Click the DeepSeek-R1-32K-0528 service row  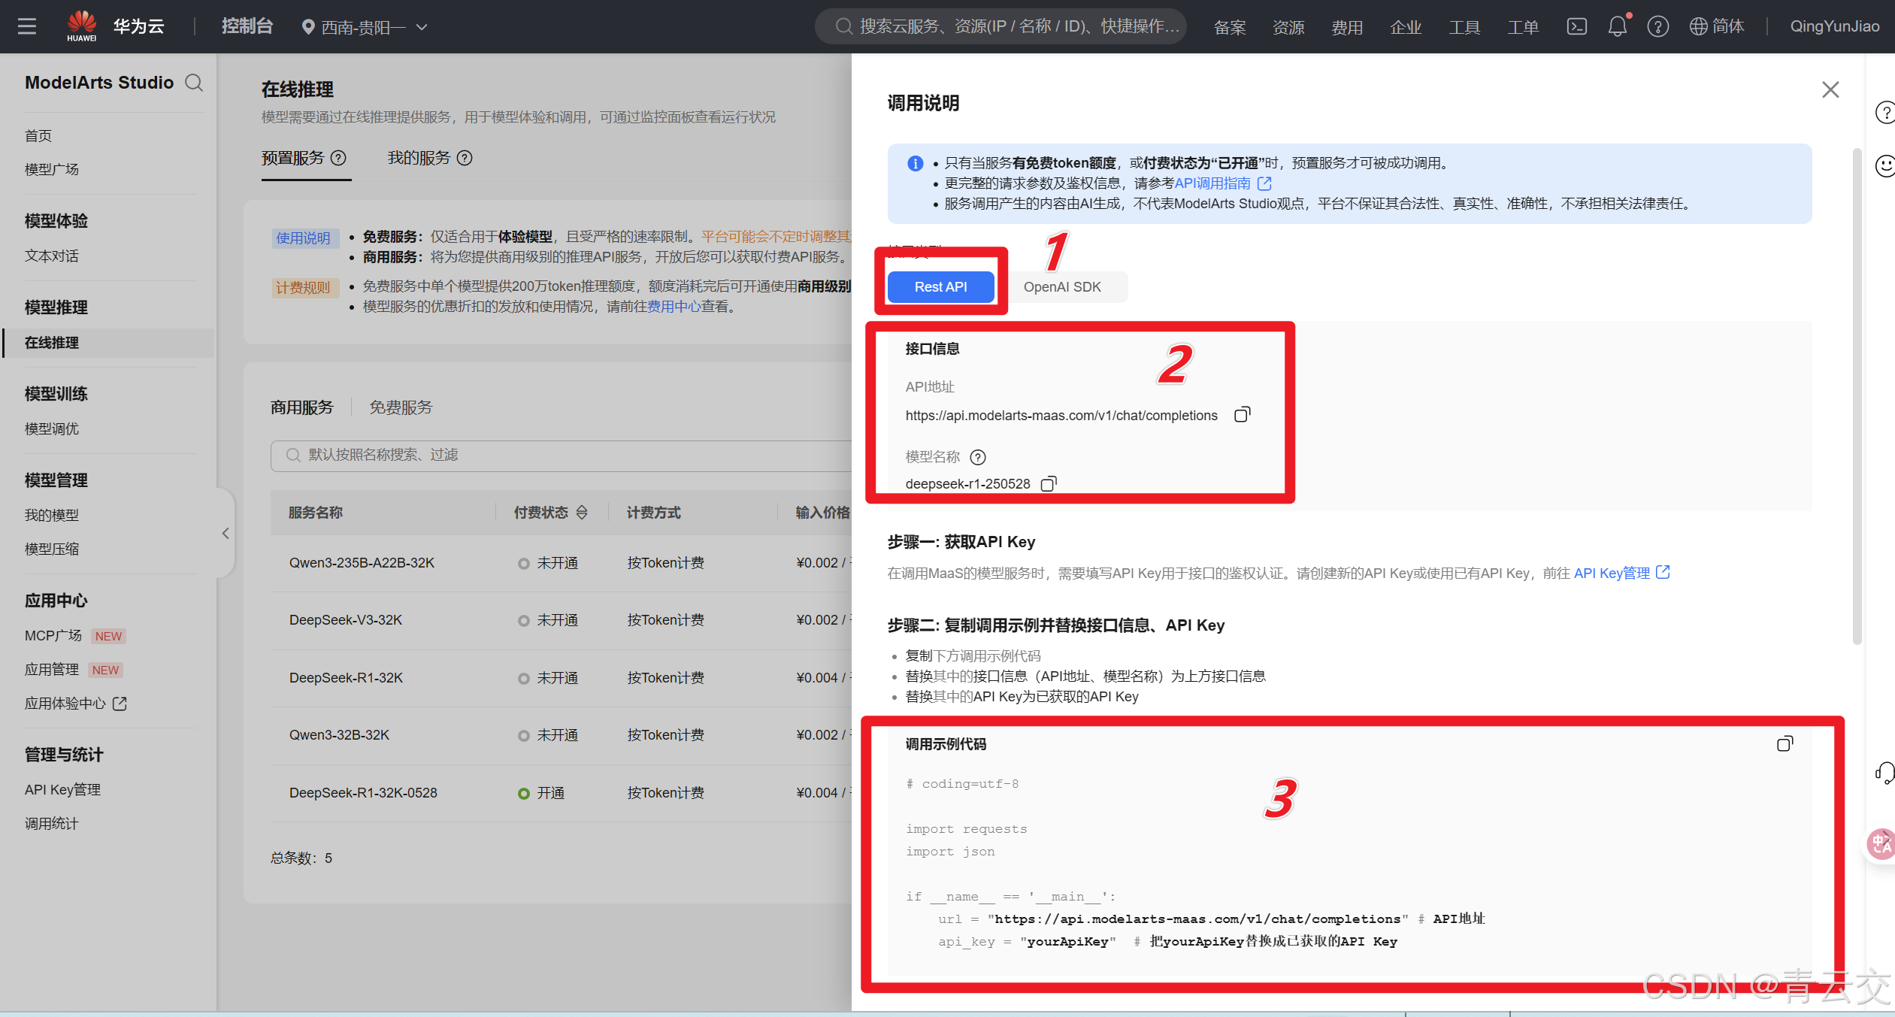click(562, 793)
